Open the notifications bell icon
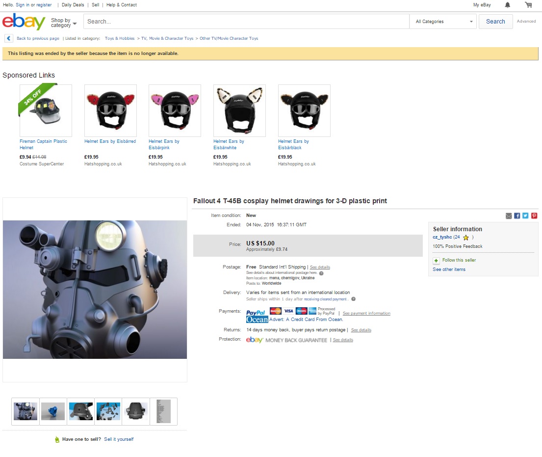Screen dimensions: 542x457 point(508,5)
